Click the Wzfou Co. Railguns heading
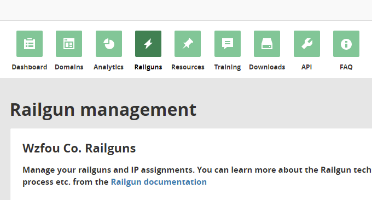 (x=79, y=149)
